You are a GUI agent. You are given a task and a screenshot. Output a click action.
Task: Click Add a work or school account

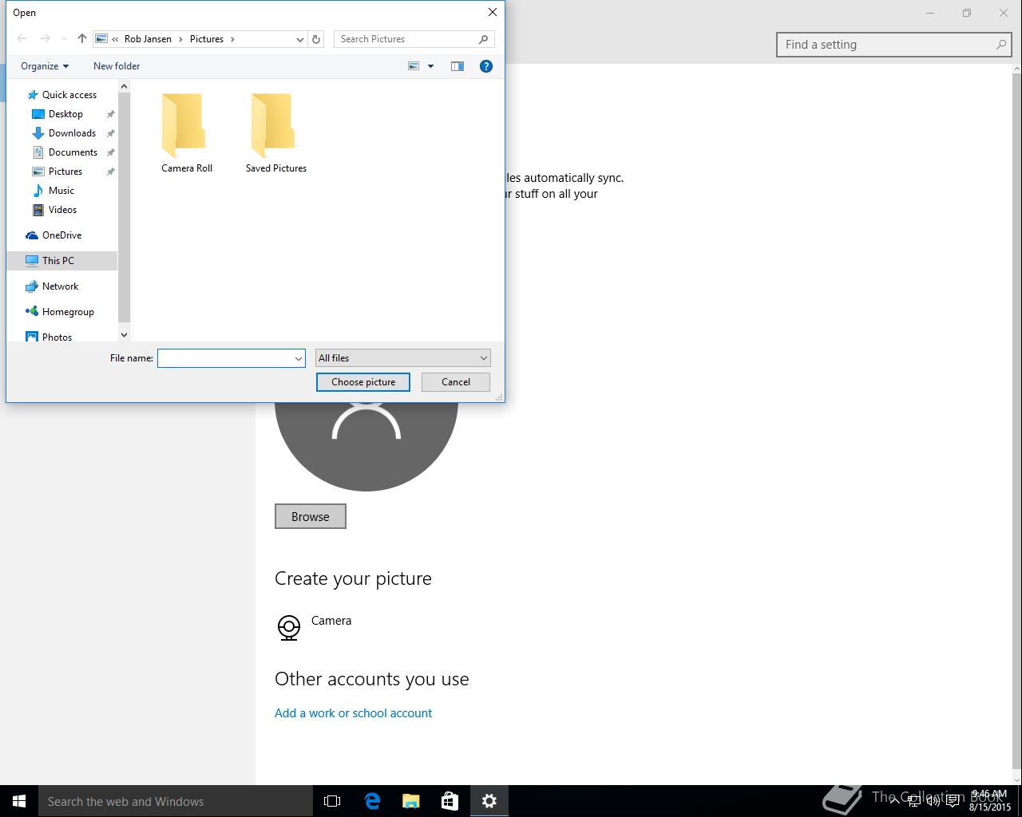(353, 713)
